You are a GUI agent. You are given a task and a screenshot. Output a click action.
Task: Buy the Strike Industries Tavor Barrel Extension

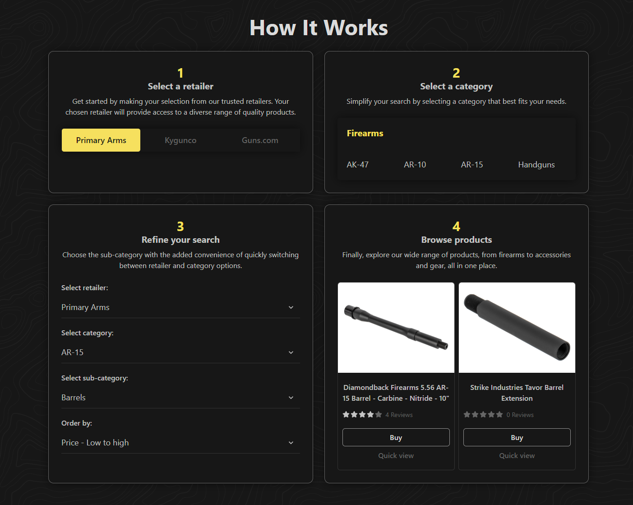pyautogui.click(x=517, y=437)
